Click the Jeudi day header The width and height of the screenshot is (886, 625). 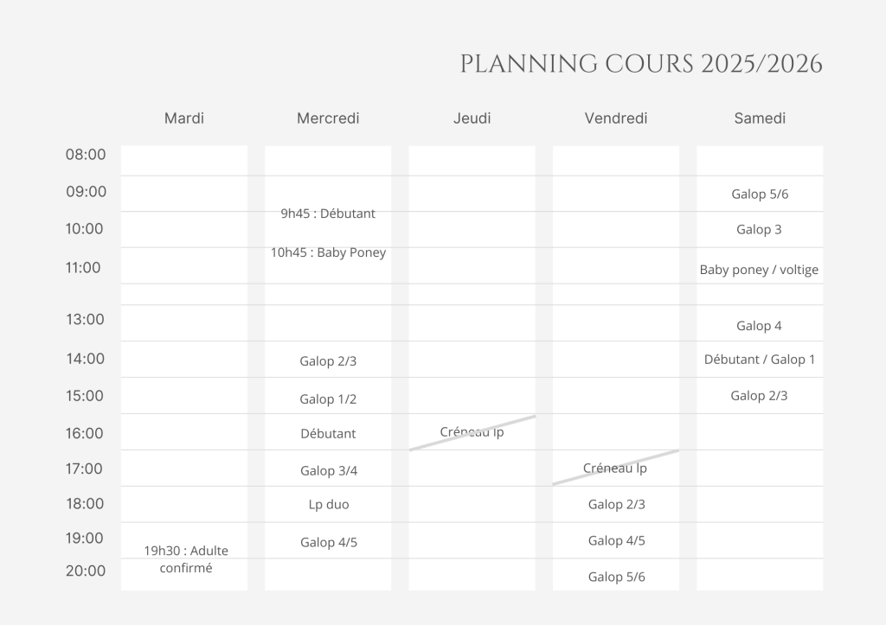coord(472,118)
